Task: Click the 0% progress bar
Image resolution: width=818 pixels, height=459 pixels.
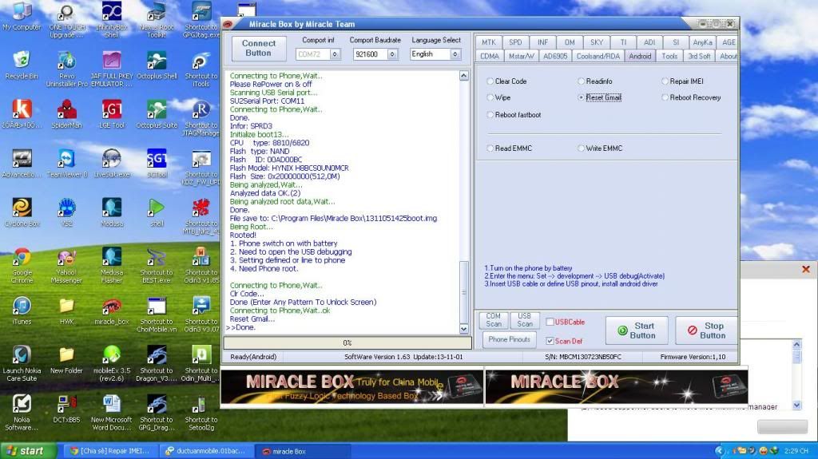Action: 347,343
